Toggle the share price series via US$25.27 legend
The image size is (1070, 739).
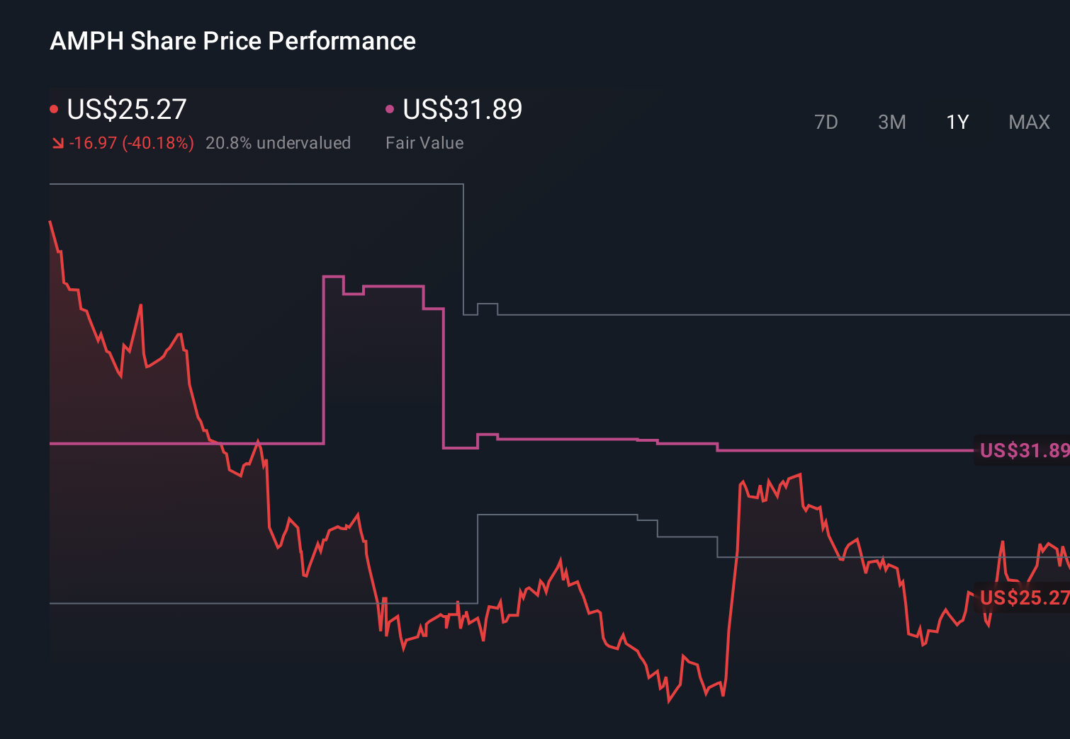(x=126, y=109)
